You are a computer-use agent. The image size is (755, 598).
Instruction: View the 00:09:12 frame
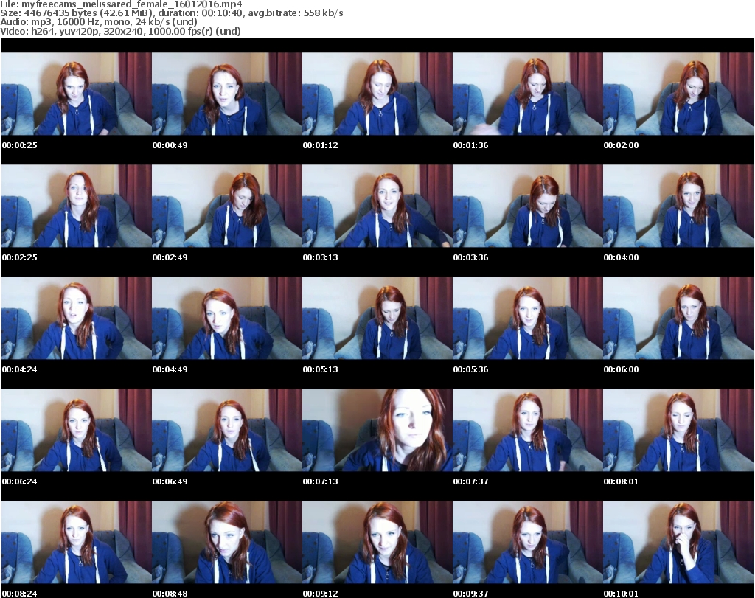click(377, 542)
